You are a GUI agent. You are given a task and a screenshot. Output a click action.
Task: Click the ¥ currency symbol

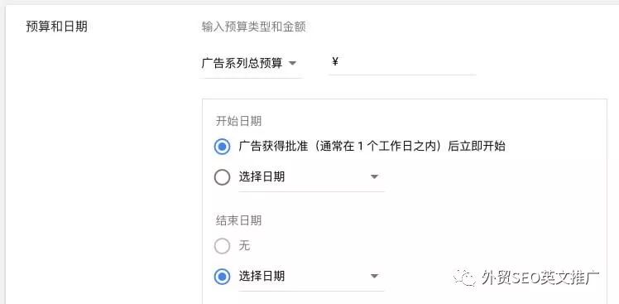(335, 61)
